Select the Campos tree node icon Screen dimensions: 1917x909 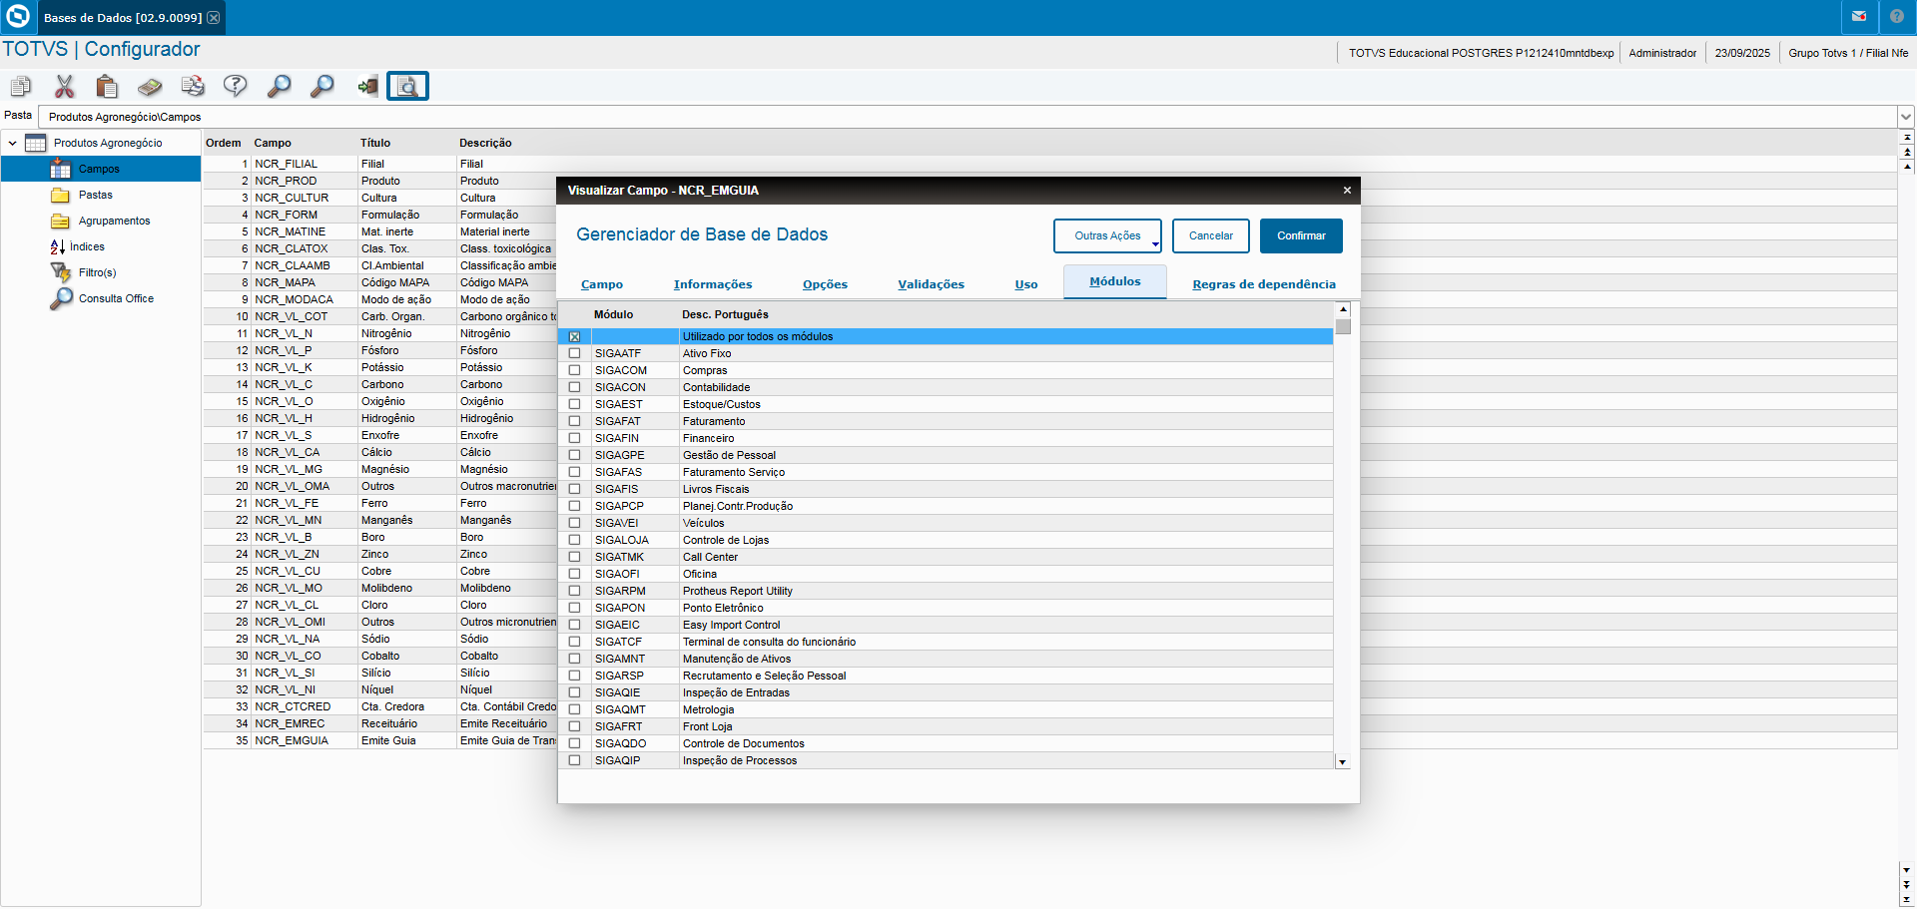pyautogui.click(x=61, y=169)
